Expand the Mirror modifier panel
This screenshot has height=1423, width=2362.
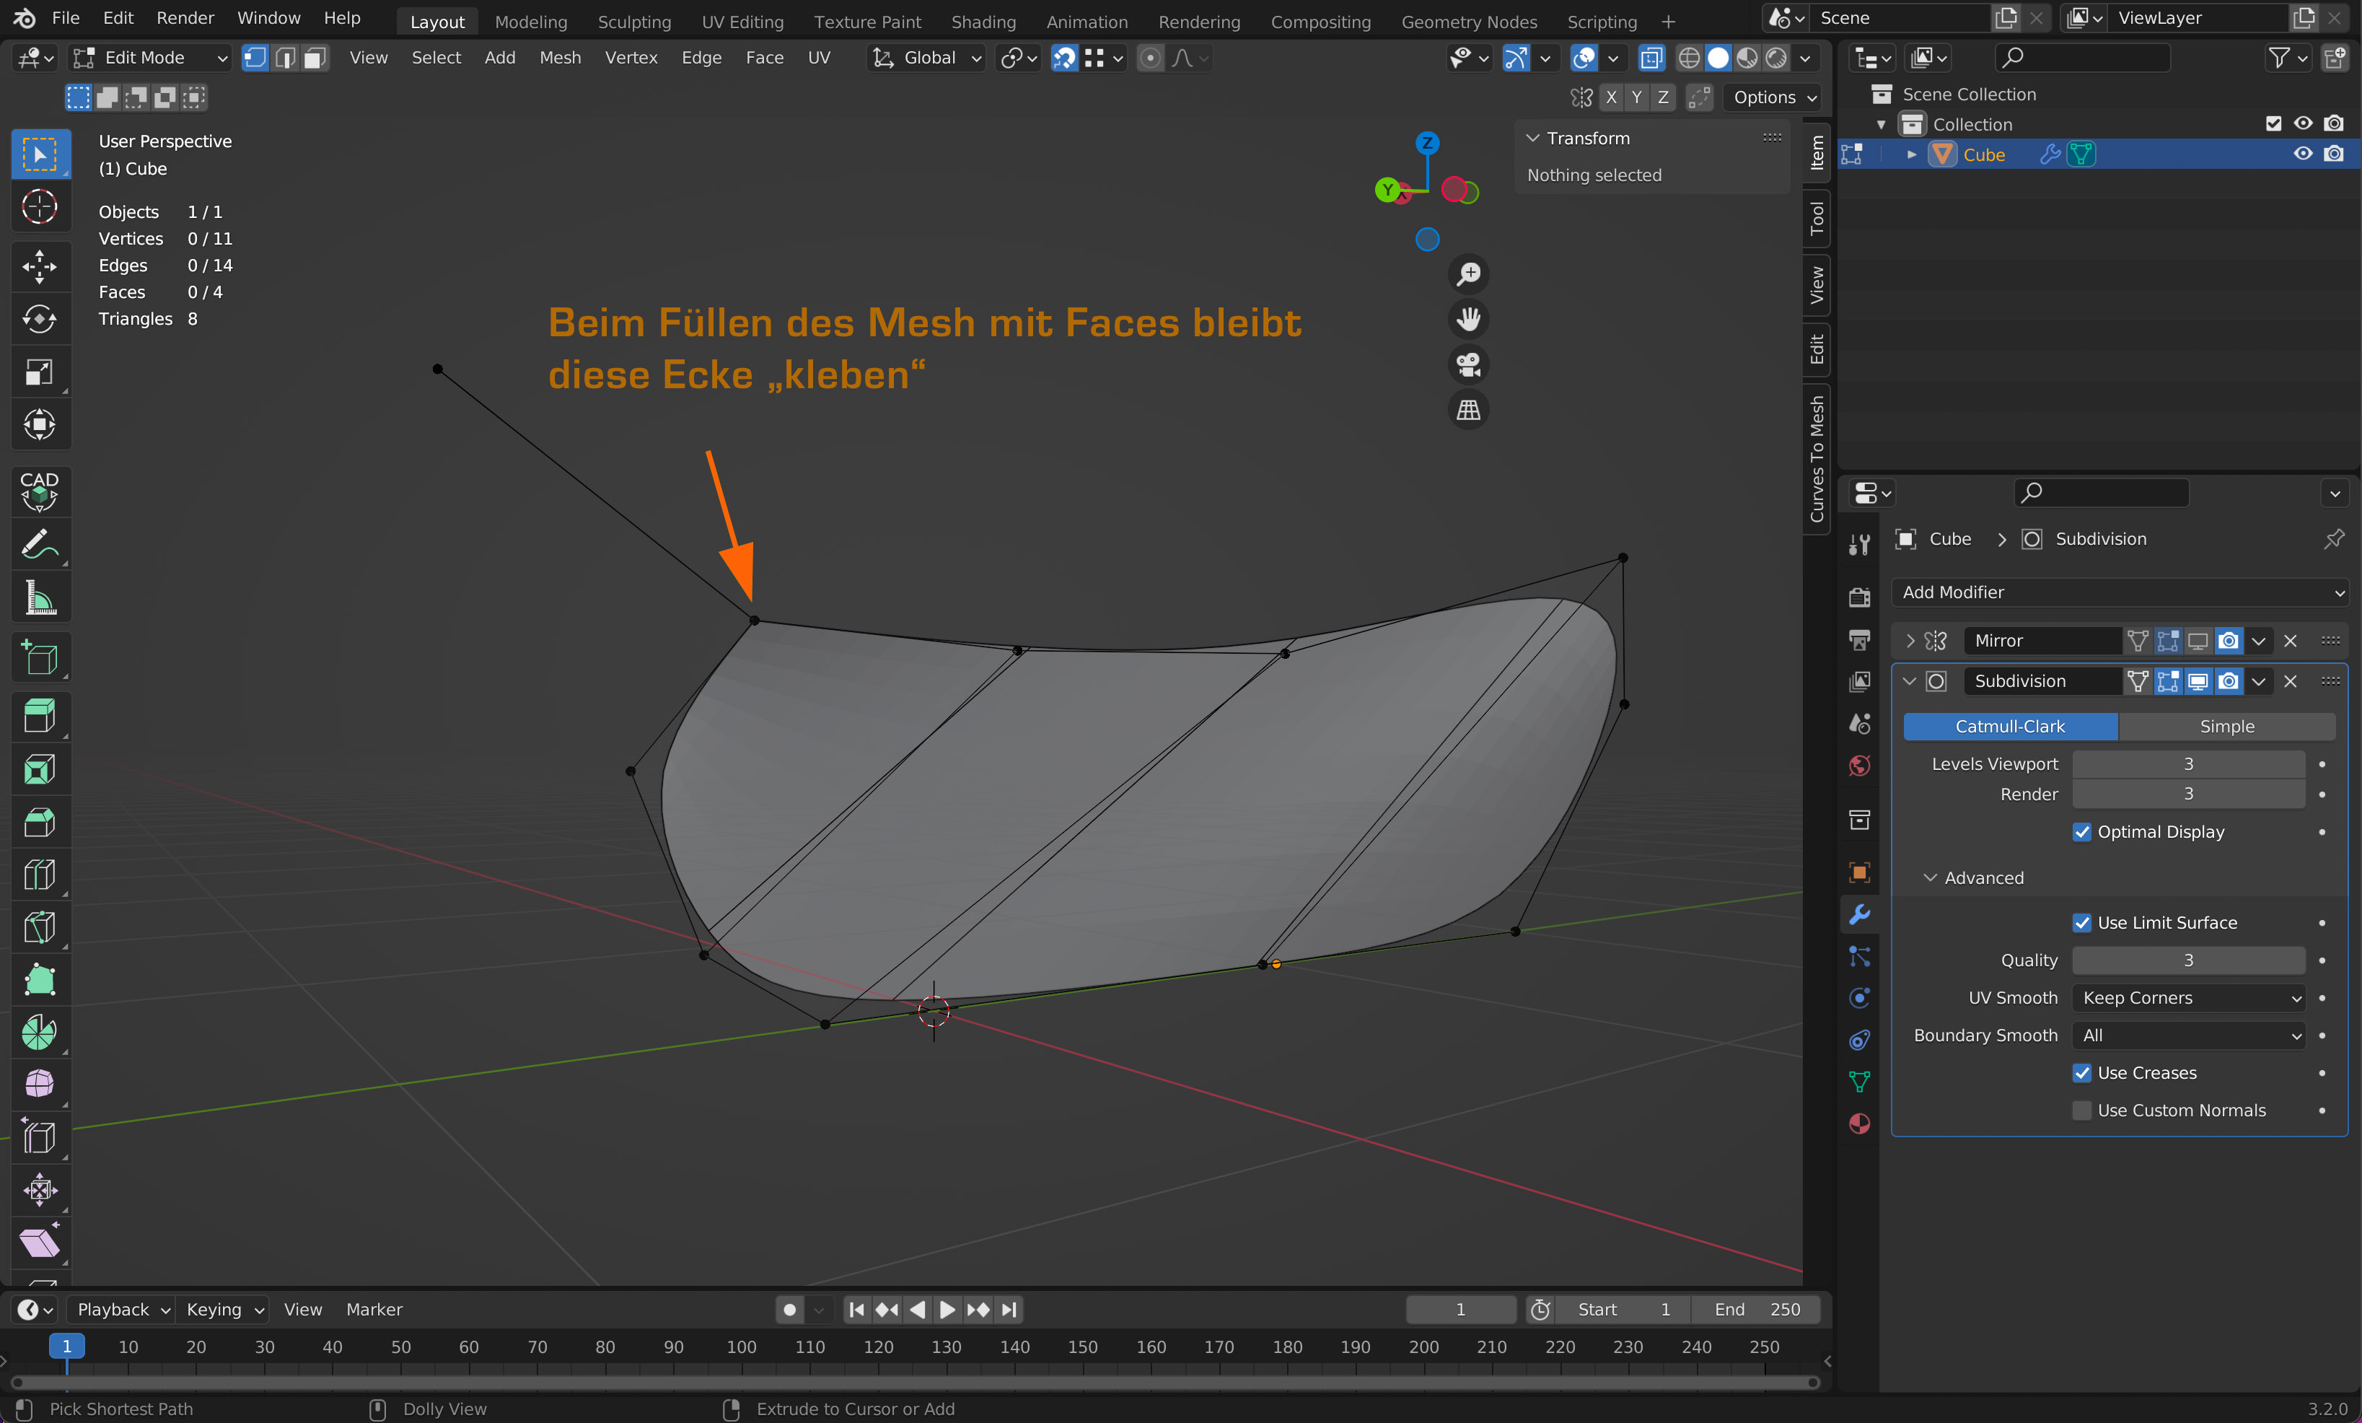1910,641
